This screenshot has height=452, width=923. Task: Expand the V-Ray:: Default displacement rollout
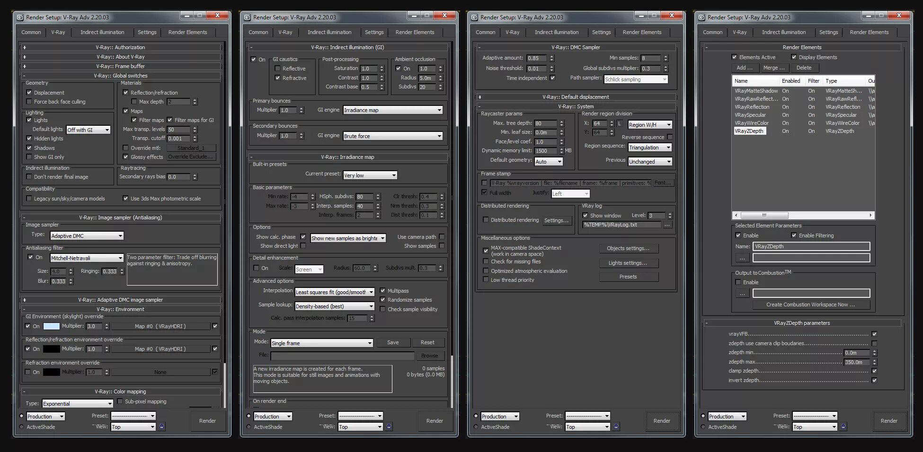pos(576,97)
